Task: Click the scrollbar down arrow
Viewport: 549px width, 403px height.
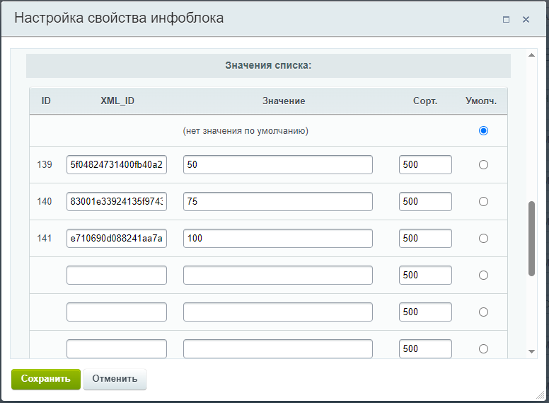Action: pyautogui.click(x=531, y=351)
